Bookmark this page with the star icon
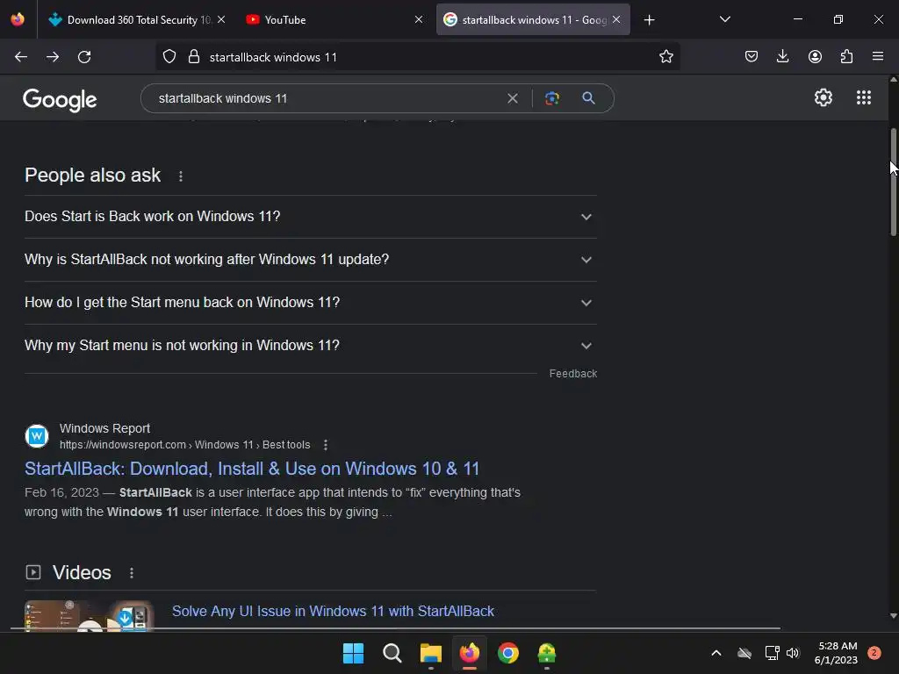The width and height of the screenshot is (899, 674). [x=665, y=57]
